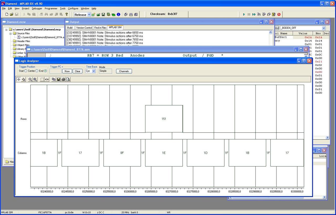Select the Center trigger position radio button
336x215 pixels.
(37, 71)
